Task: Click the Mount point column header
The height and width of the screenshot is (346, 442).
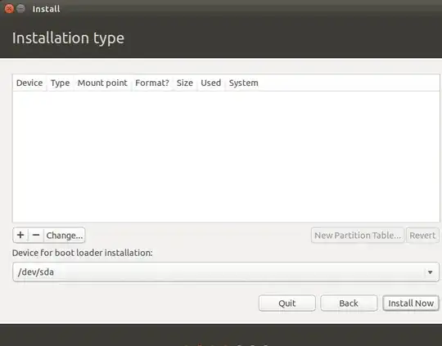Action: coord(102,83)
